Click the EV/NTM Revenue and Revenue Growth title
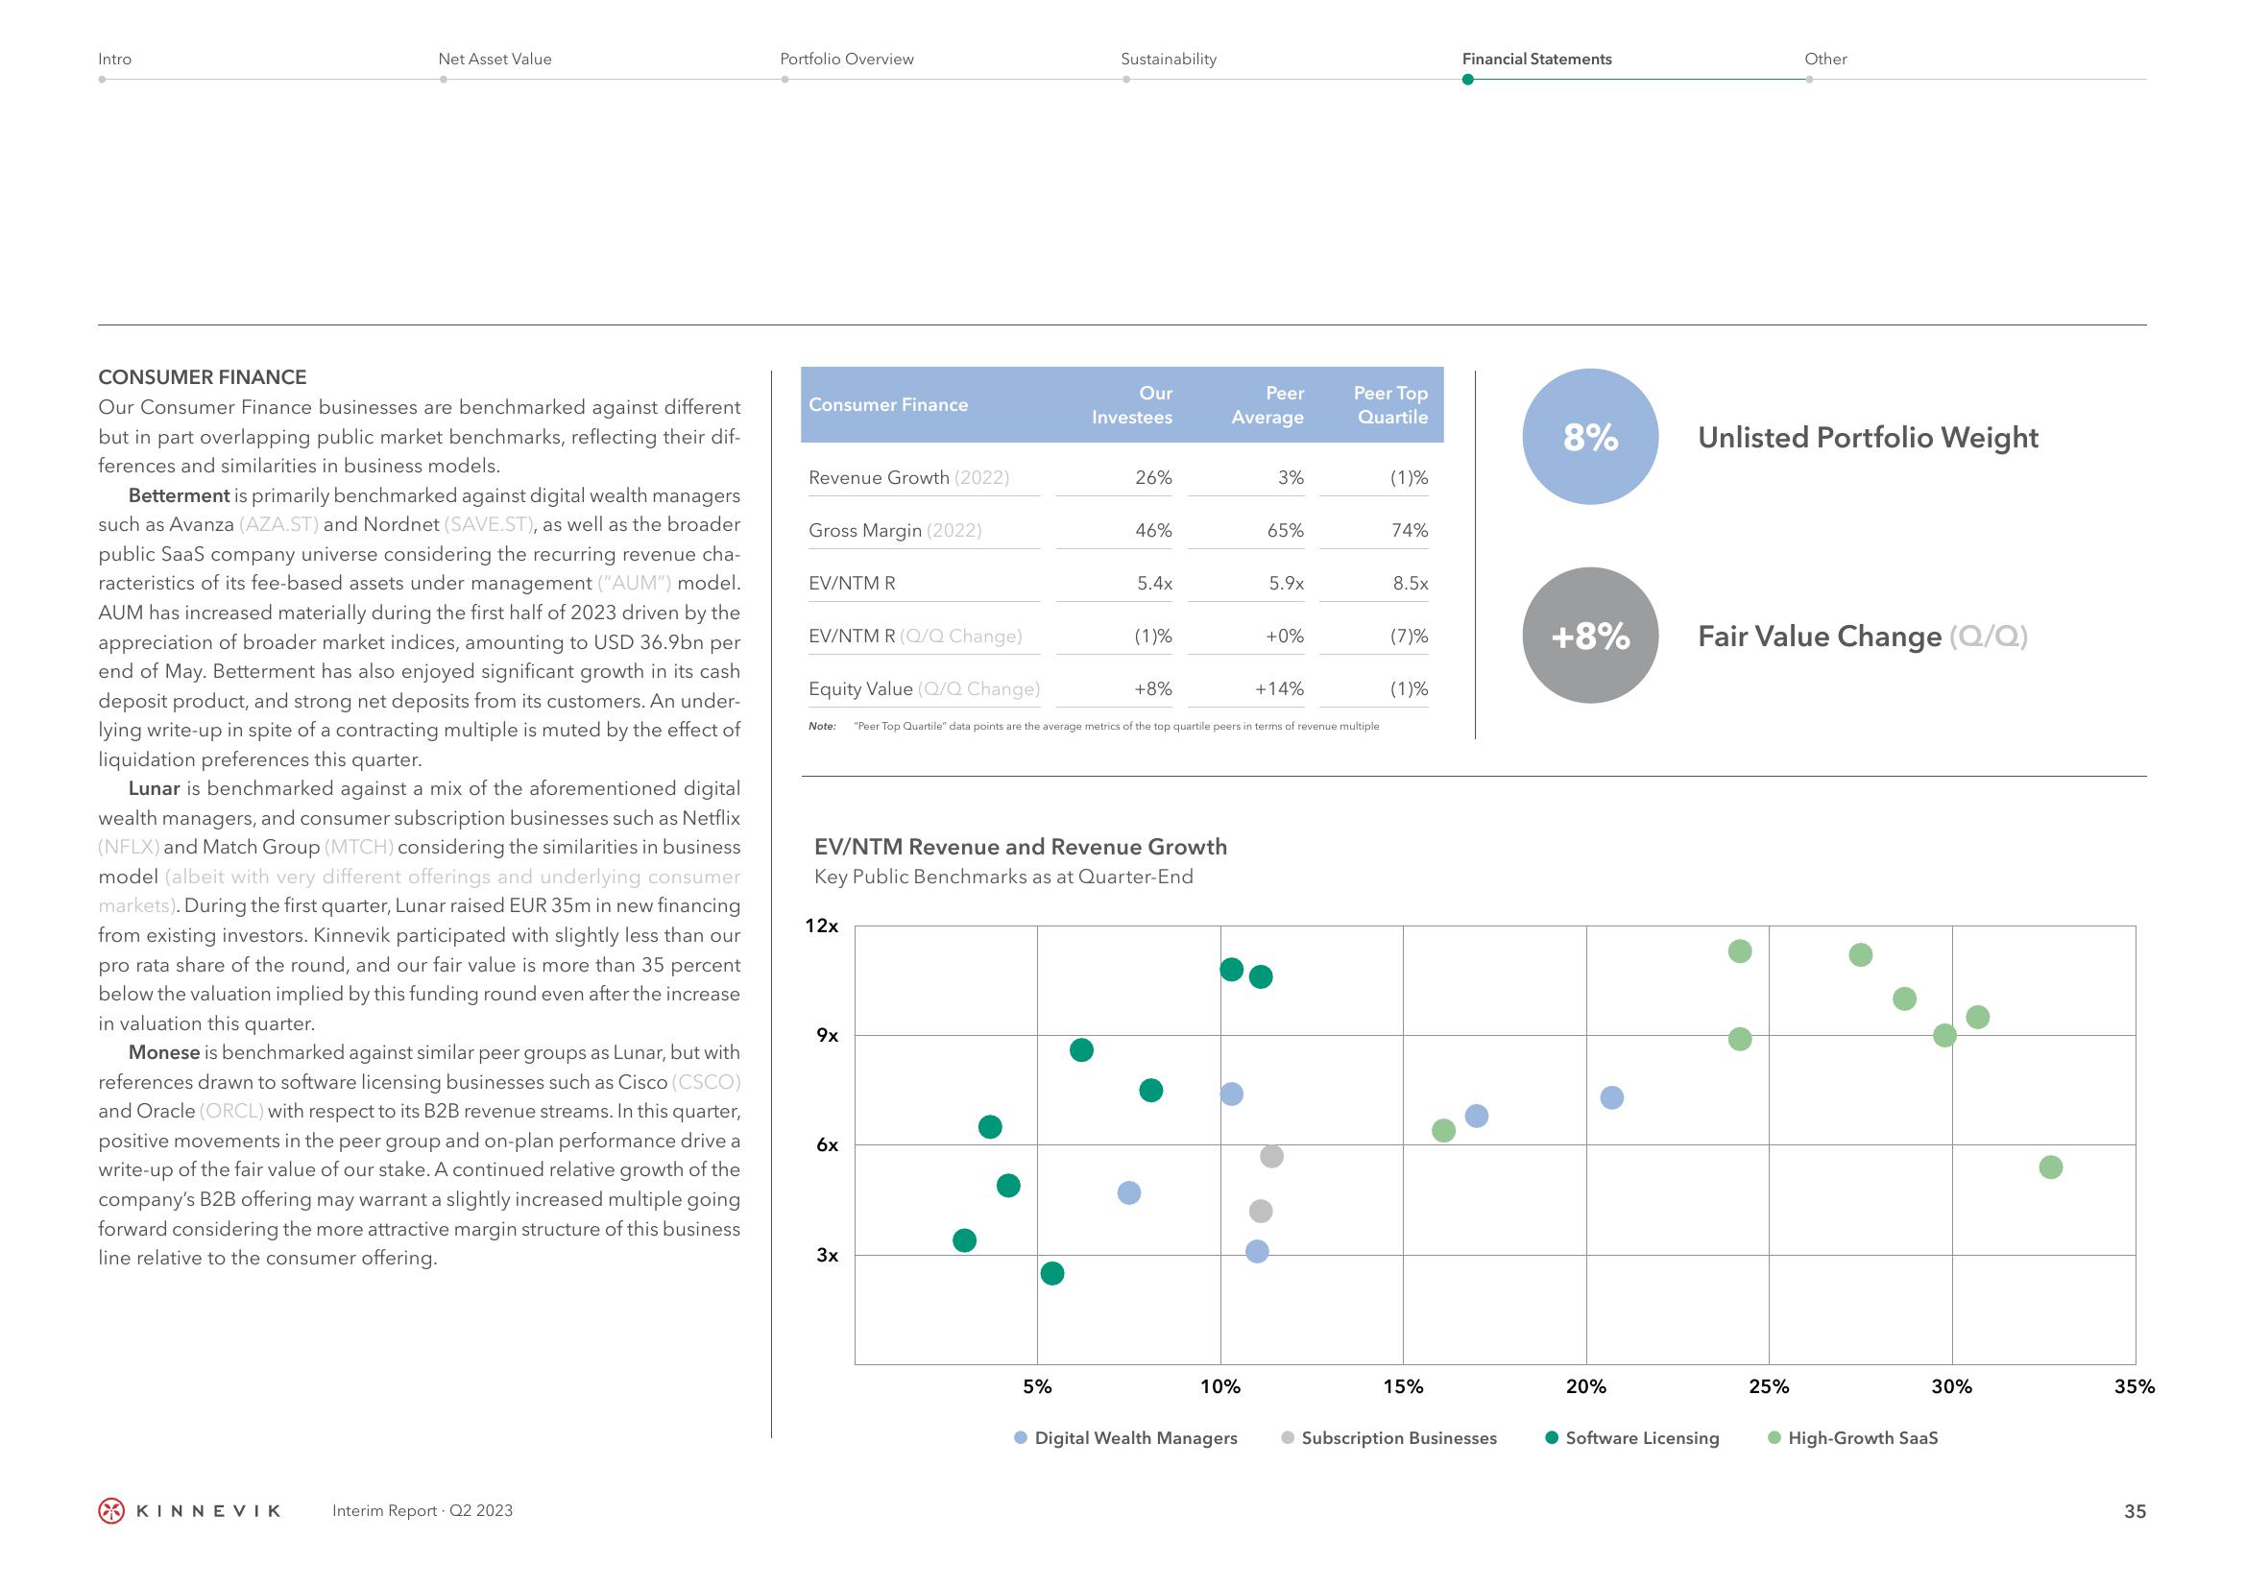 (x=1021, y=847)
